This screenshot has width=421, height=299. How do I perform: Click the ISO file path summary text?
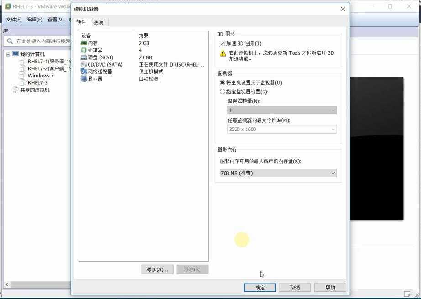coord(171,65)
